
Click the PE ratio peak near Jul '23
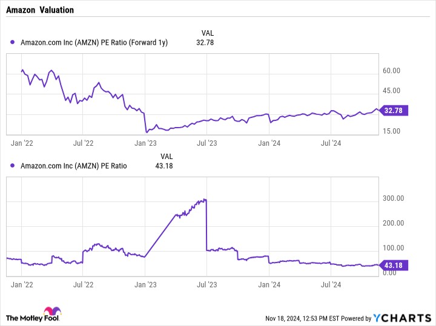(x=205, y=200)
